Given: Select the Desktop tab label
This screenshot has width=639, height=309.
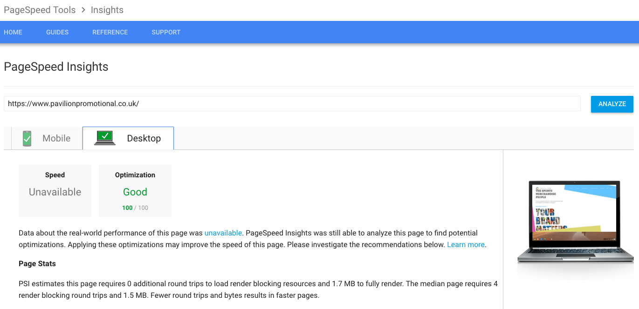Looking at the screenshot, I should (x=144, y=138).
